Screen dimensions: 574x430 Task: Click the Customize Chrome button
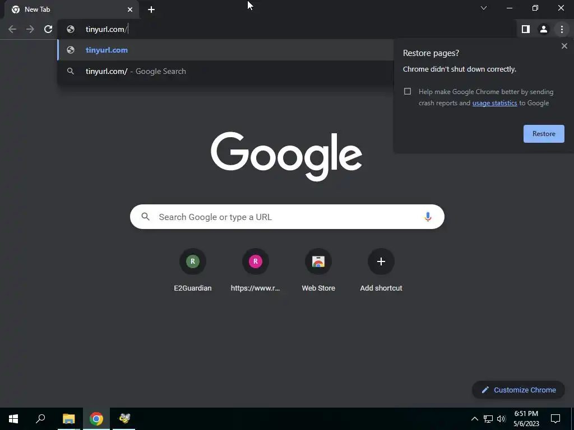tap(519, 390)
